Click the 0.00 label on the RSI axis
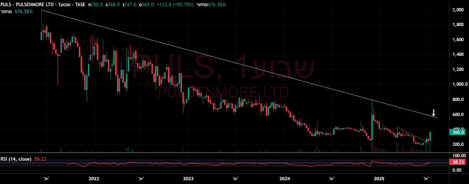This screenshot has height=184, width=469. coord(457,170)
